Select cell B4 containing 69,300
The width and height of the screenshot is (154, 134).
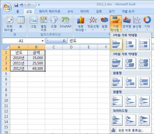pyautogui.click(x=36, y=69)
